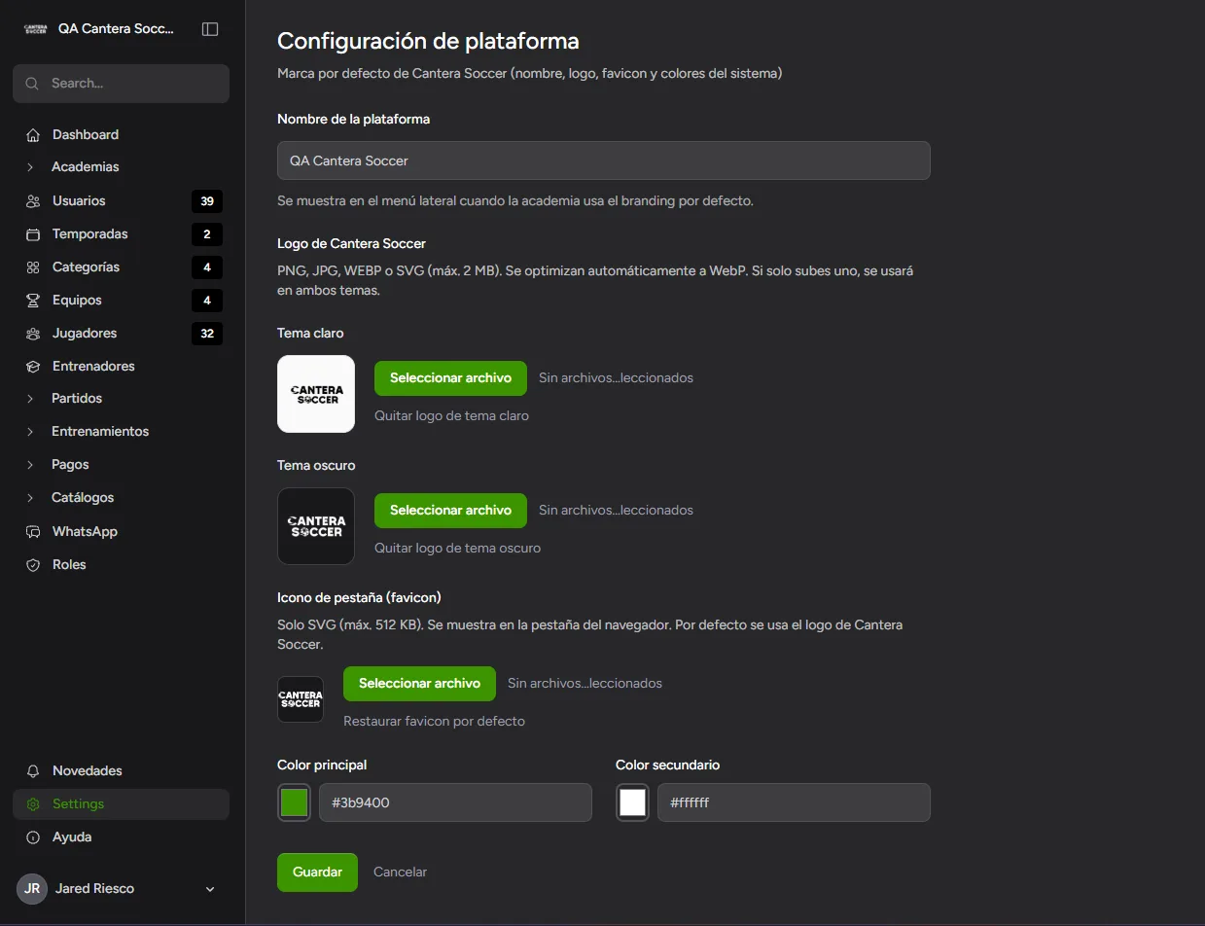This screenshot has height=926, width=1205.
Task: Click the Temporadas count badge 2
Action: pyautogui.click(x=207, y=234)
